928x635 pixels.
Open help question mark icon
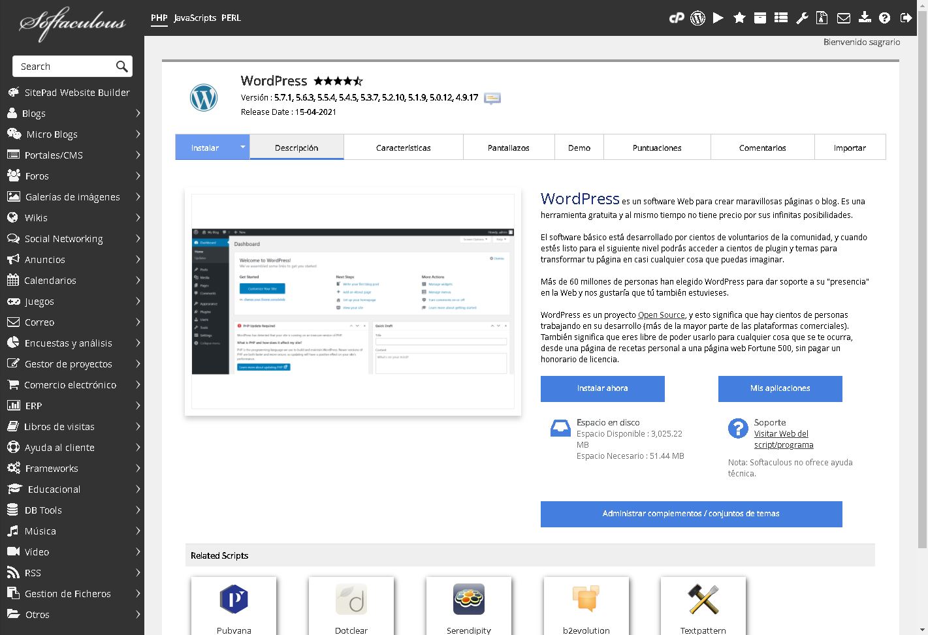pos(885,18)
